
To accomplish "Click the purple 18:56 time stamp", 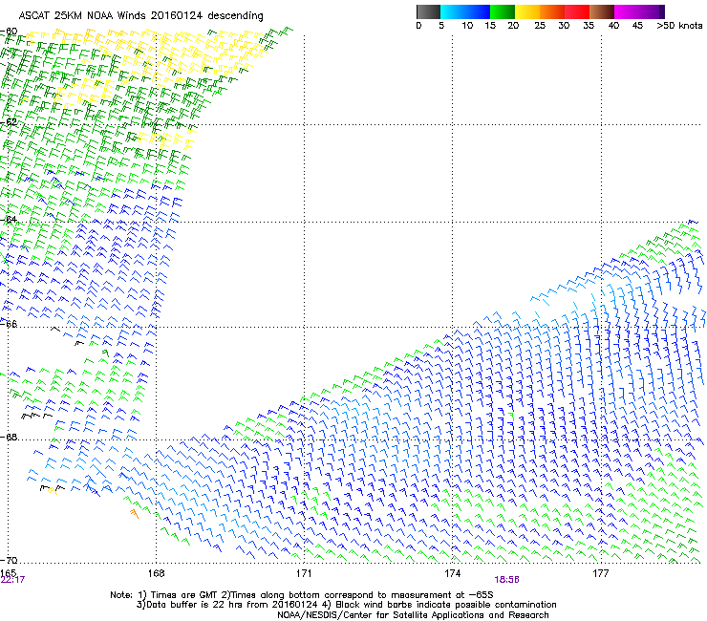I will (x=506, y=580).
